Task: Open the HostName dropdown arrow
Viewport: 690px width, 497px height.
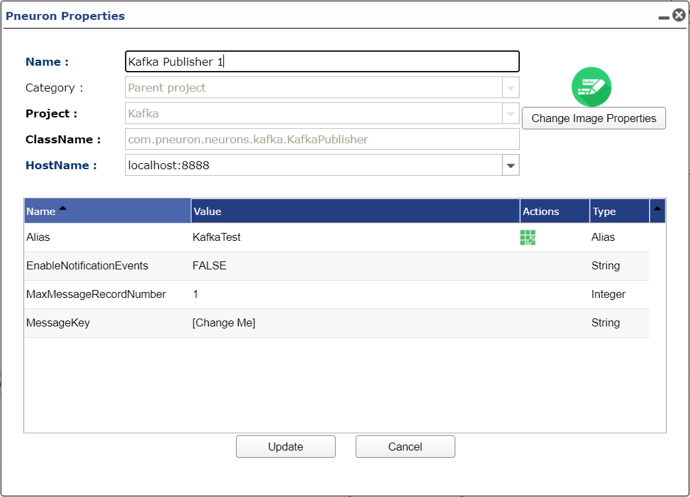Action: click(511, 165)
